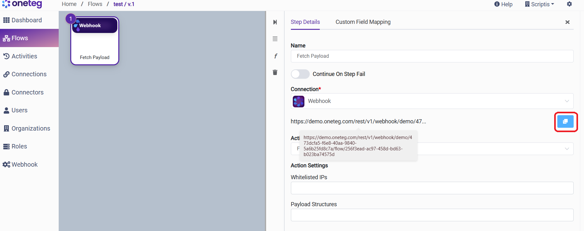Click the Help info icon

[497, 4]
